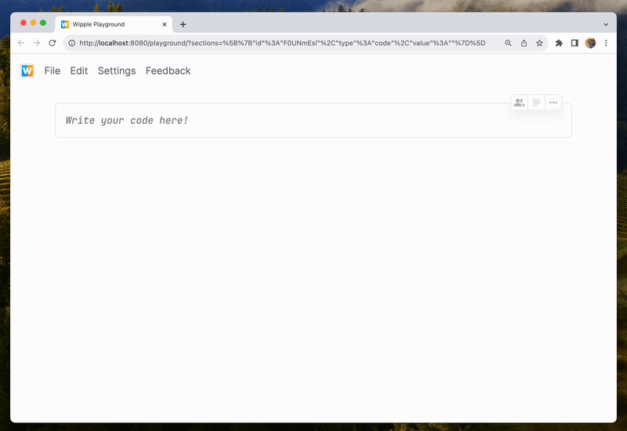
Task: Open the Feedback menu
Action: click(x=168, y=71)
